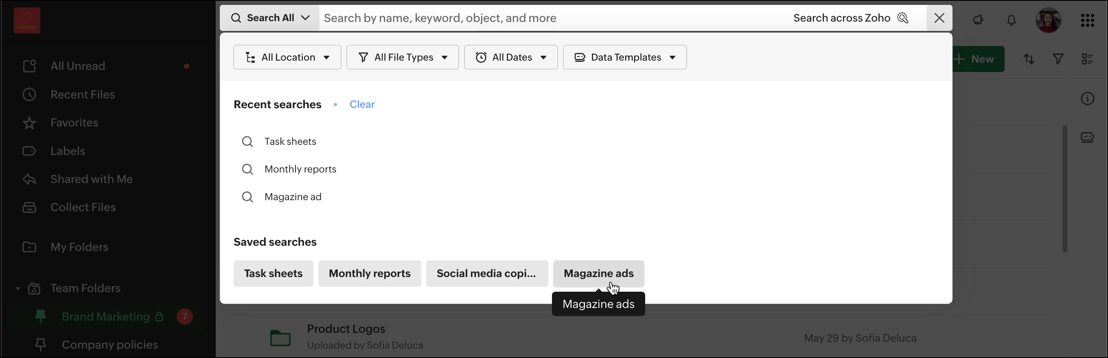Click the file list vertical scrollbar
This screenshot has width=1108, height=358.
[1064, 189]
